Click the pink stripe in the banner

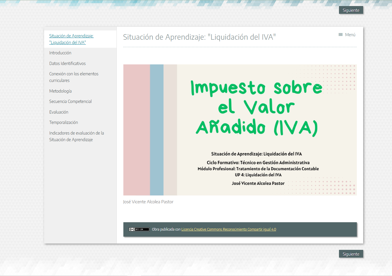(136, 130)
